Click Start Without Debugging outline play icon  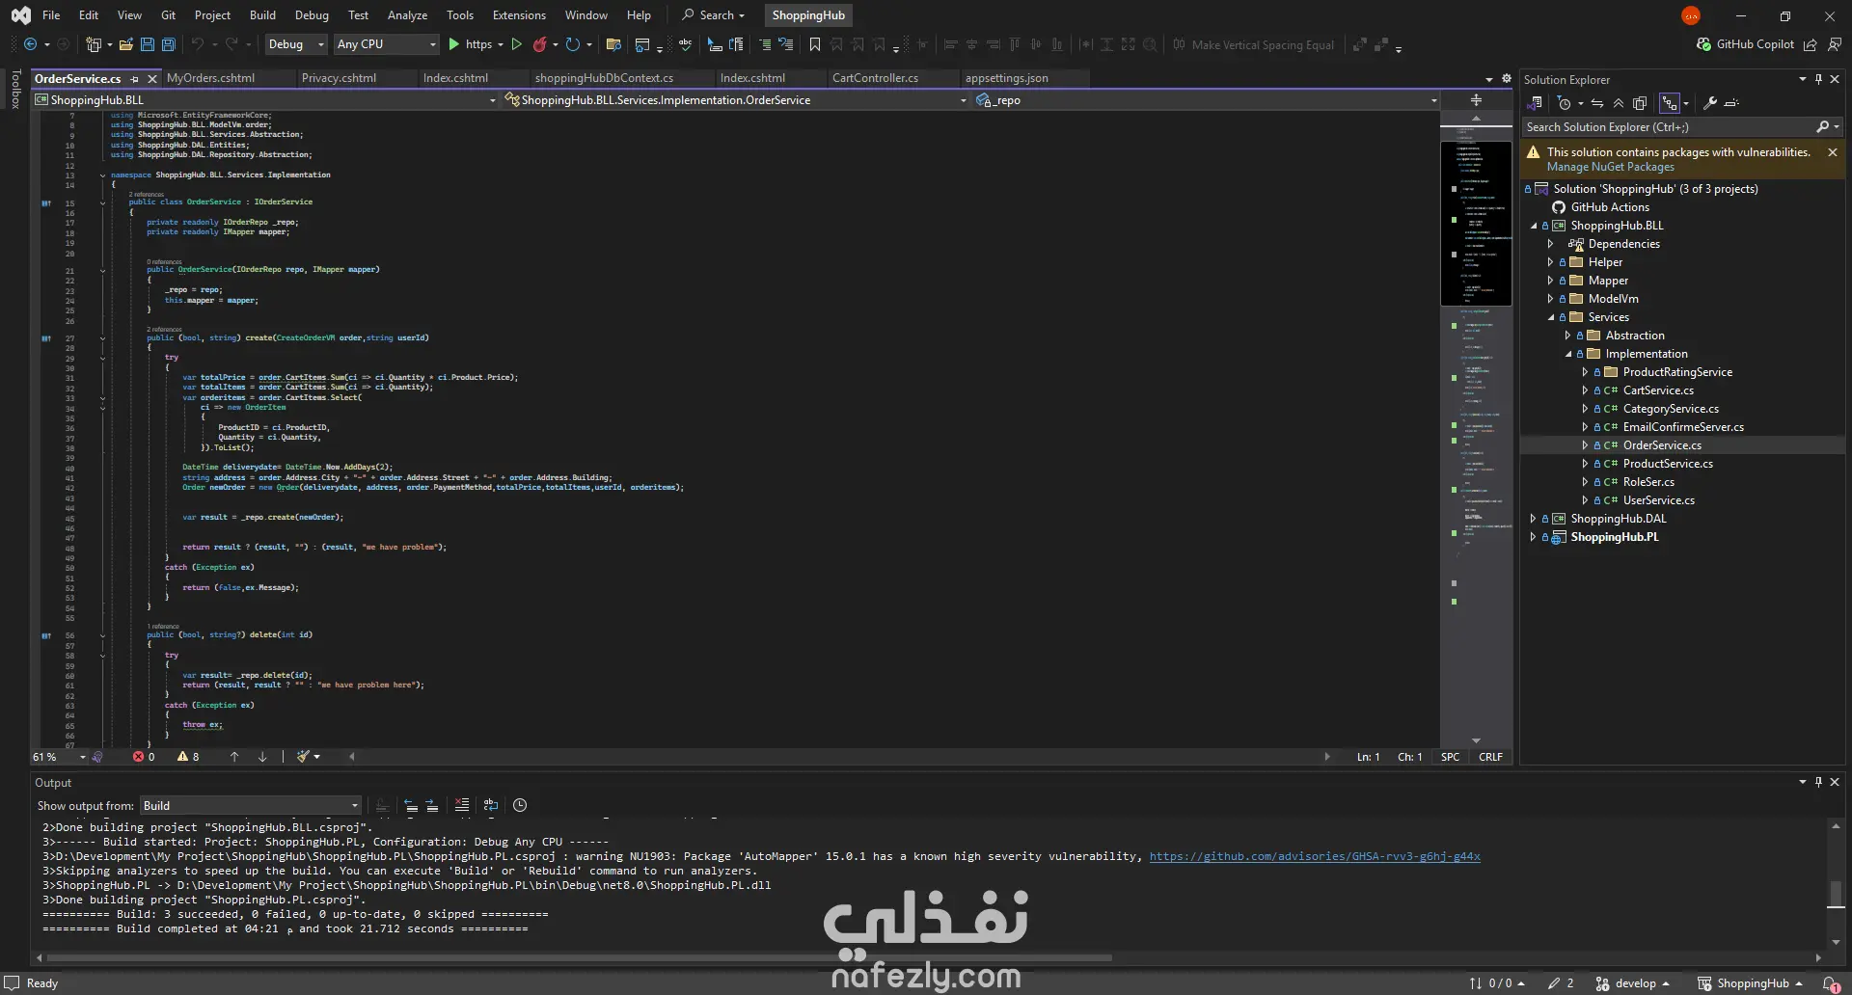pyautogui.click(x=517, y=44)
